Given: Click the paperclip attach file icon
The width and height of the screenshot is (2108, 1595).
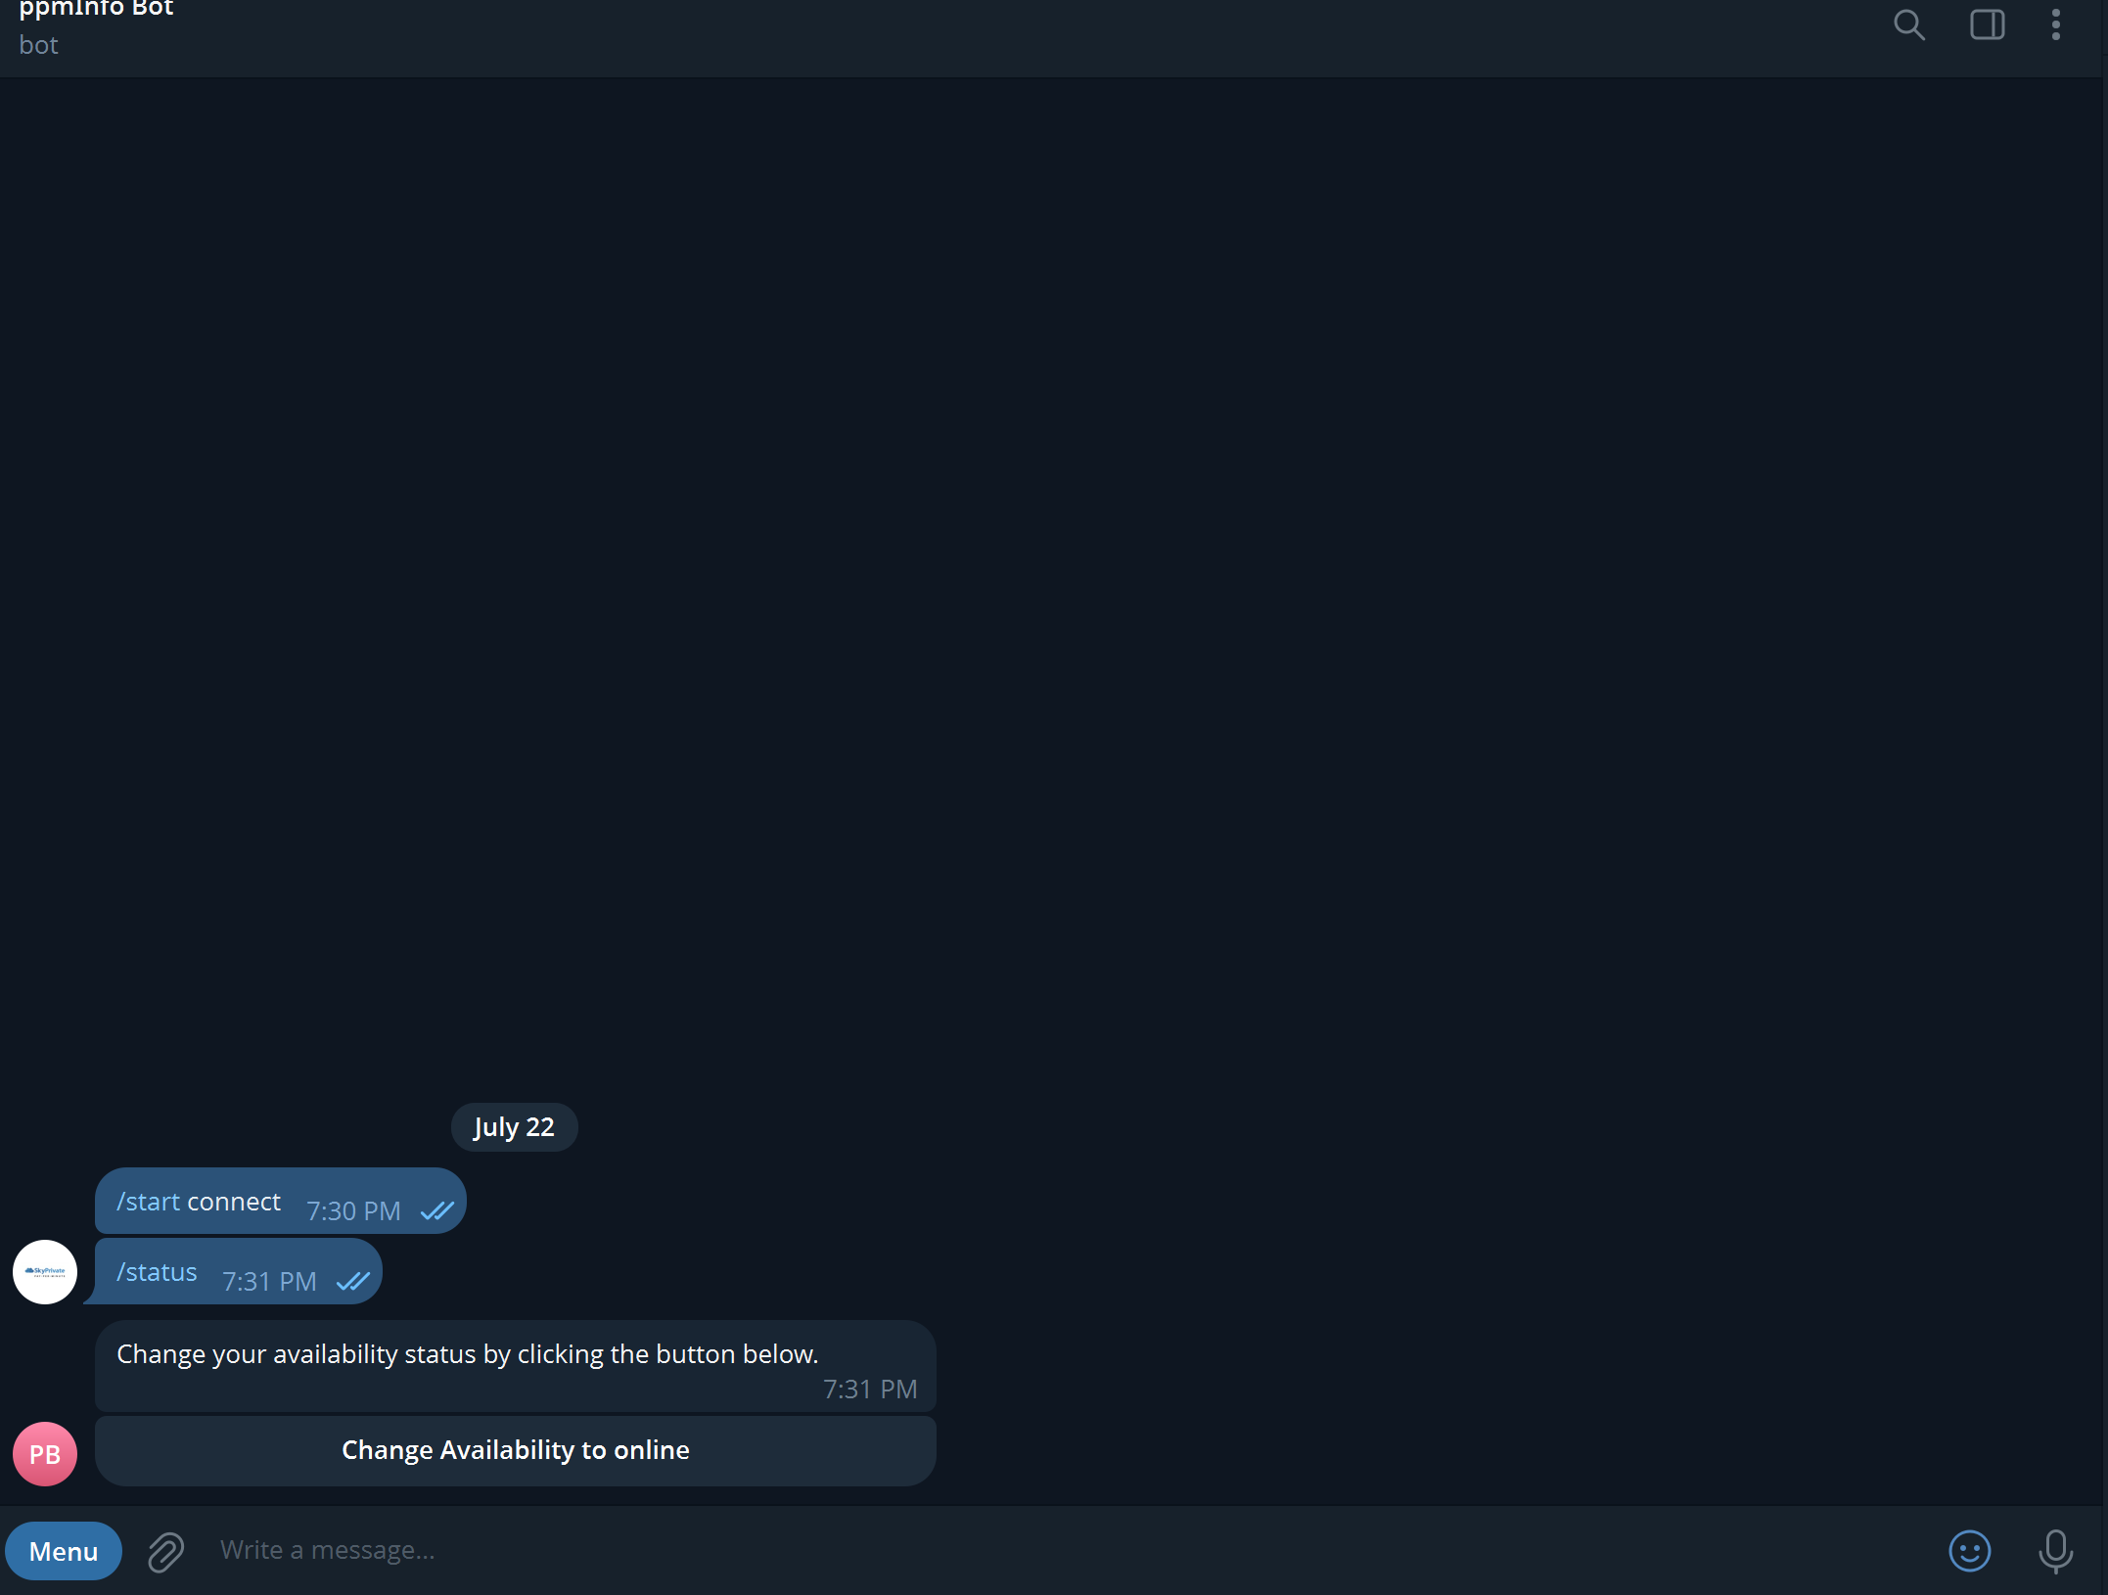Looking at the screenshot, I should (165, 1551).
